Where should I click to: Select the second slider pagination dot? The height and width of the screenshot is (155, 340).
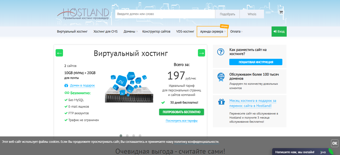coord(127,136)
